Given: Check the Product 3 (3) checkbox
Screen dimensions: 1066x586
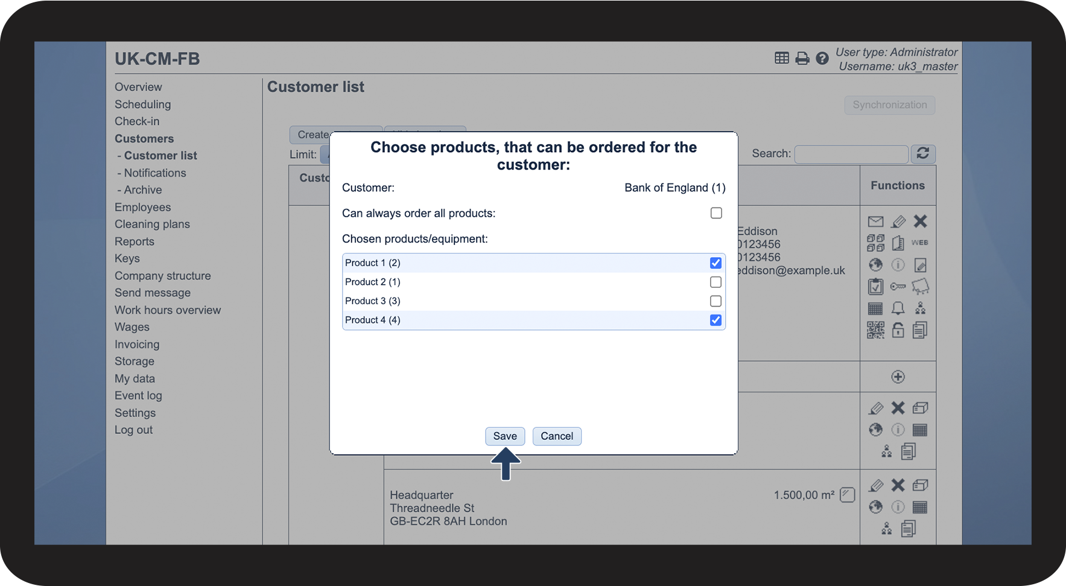Looking at the screenshot, I should click(x=715, y=301).
